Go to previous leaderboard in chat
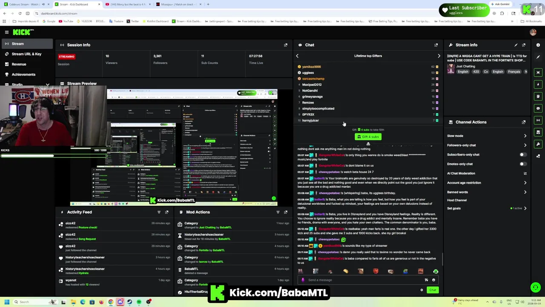The width and height of the screenshot is (545, 307). [297, 56]
